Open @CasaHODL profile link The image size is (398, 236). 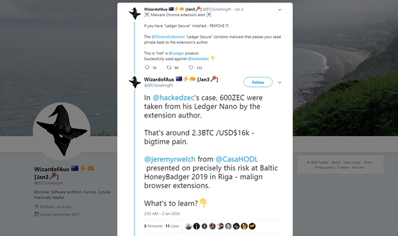(236, 159)
